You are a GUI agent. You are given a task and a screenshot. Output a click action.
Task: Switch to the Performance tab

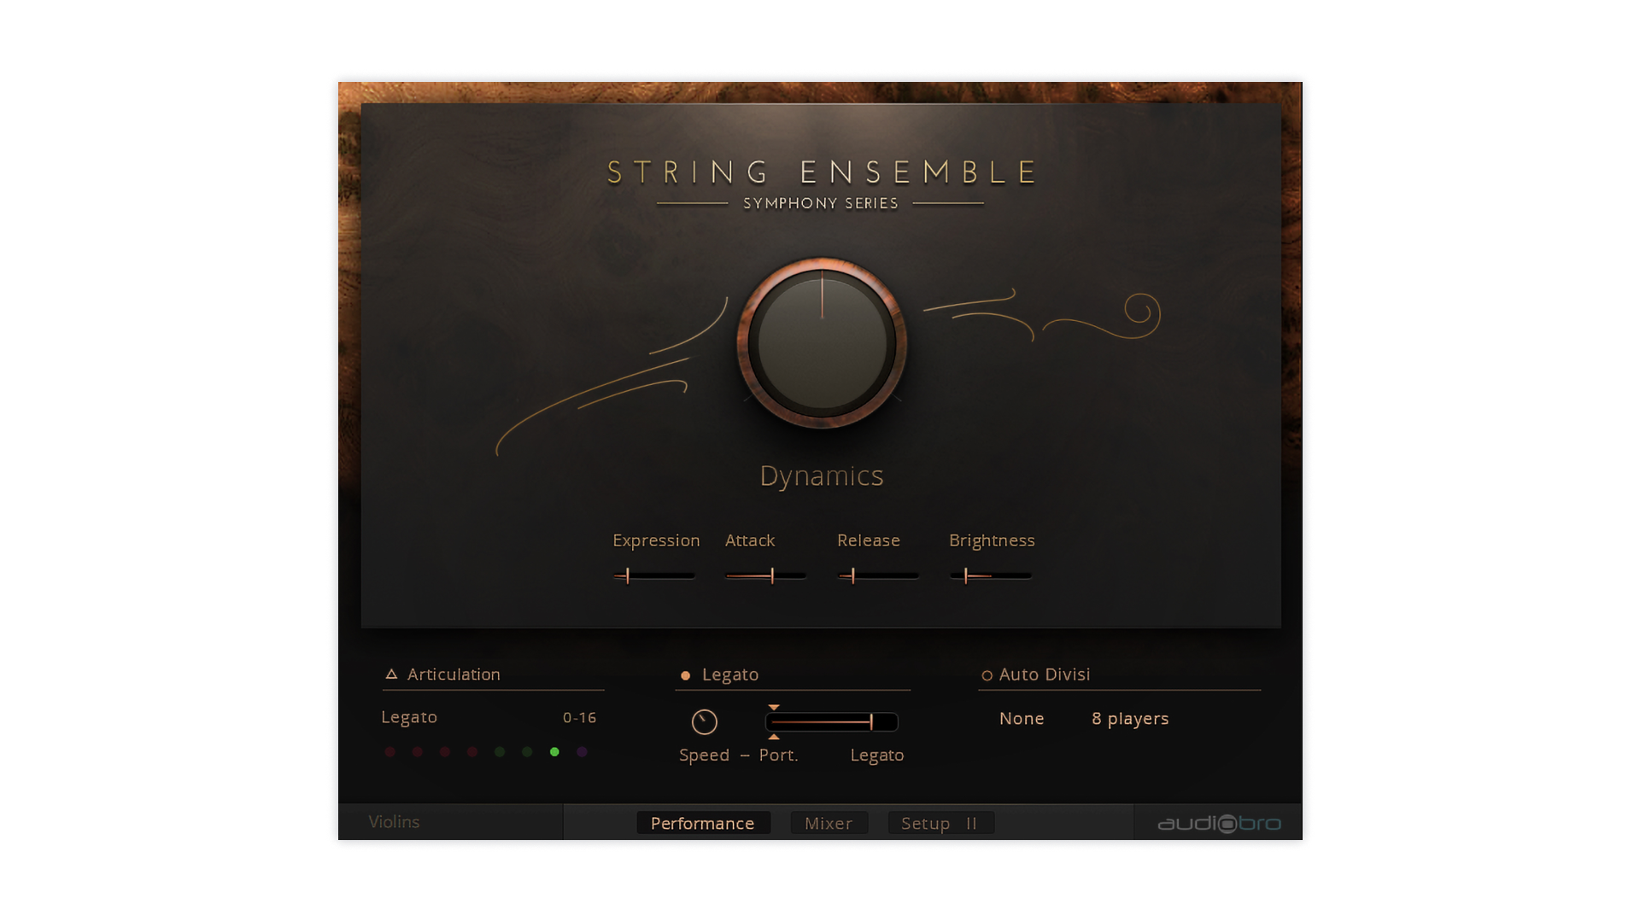tap(702, 824)
